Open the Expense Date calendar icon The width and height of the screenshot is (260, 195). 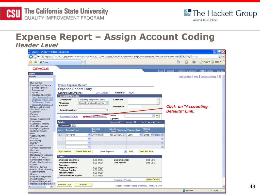(102, 135)
